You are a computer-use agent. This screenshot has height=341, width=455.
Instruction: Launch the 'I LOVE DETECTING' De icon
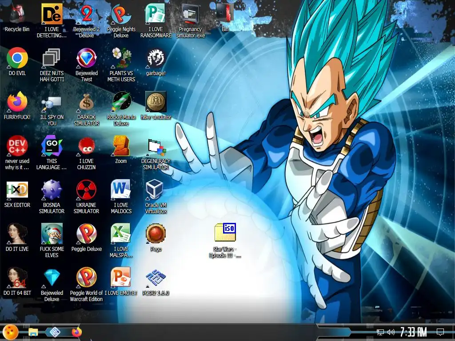[52, 14]
